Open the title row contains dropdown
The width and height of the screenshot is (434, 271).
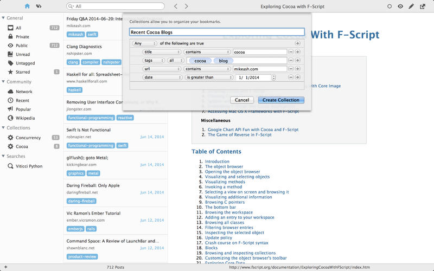click(x=207, y=51)
